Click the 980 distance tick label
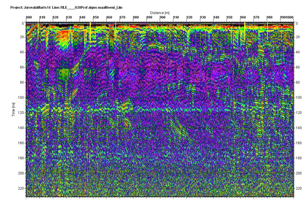The height and width of the screenshot is (212, 307). point(269,17)
